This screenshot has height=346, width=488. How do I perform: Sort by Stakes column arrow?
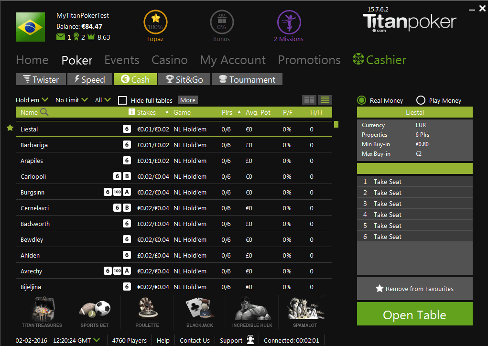[x=167, y=112]
